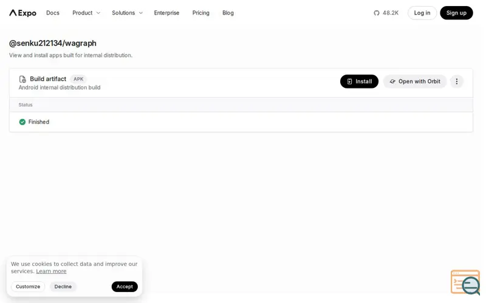The image size is (486, 303).
Task: Open the Expo logo home link
Action: click(x=22, y=13)
